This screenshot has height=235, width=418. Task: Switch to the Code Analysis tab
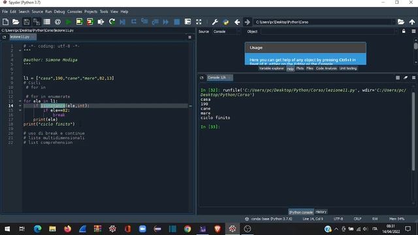click(326, 69)
